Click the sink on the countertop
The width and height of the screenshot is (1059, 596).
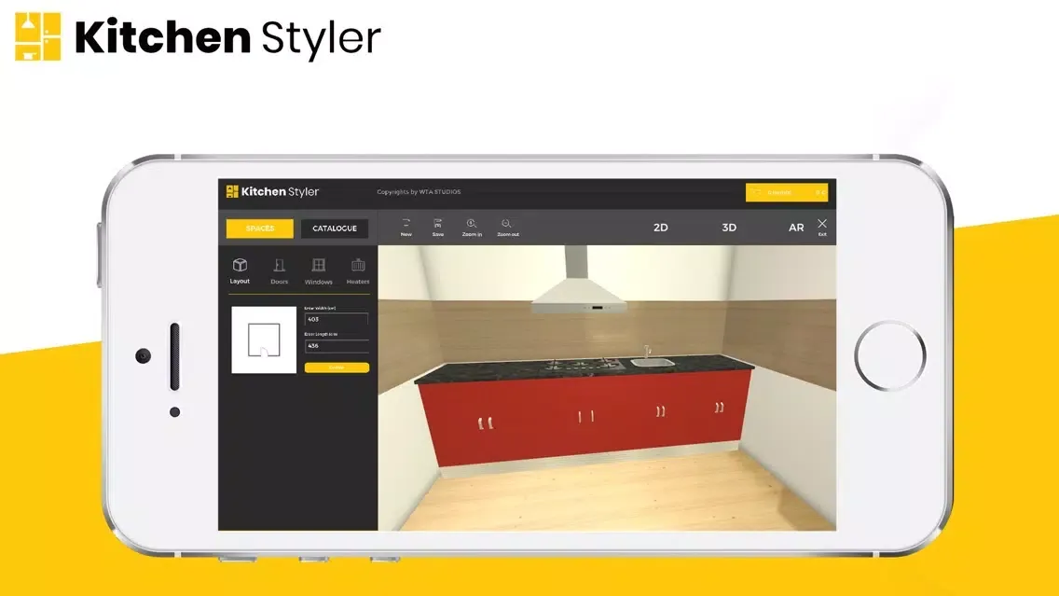652,362
